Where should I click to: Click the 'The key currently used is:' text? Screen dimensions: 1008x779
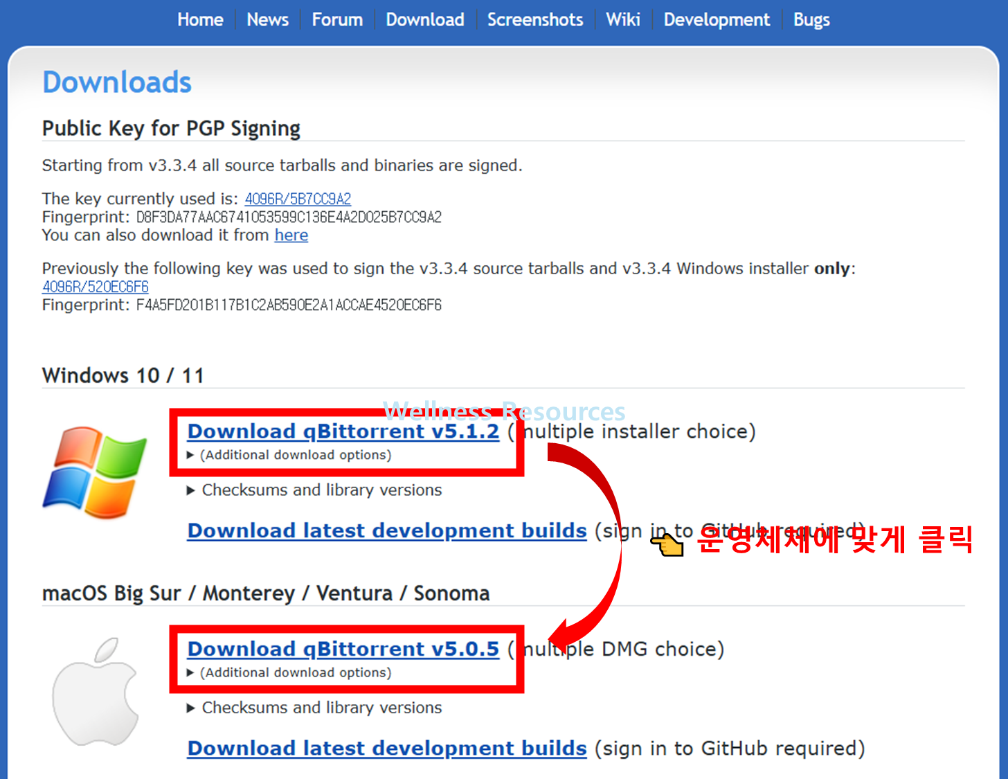coord(140,199)
